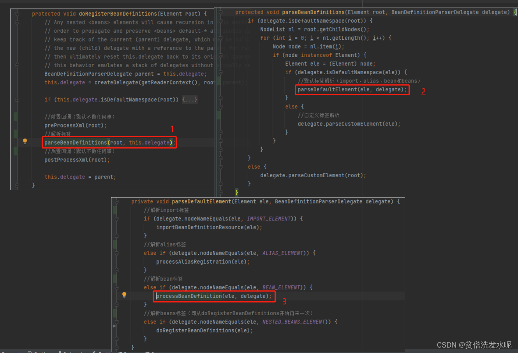Click the ALIAS_ELEMENT constant
The image size is (518, 353).
click(283, 253)
